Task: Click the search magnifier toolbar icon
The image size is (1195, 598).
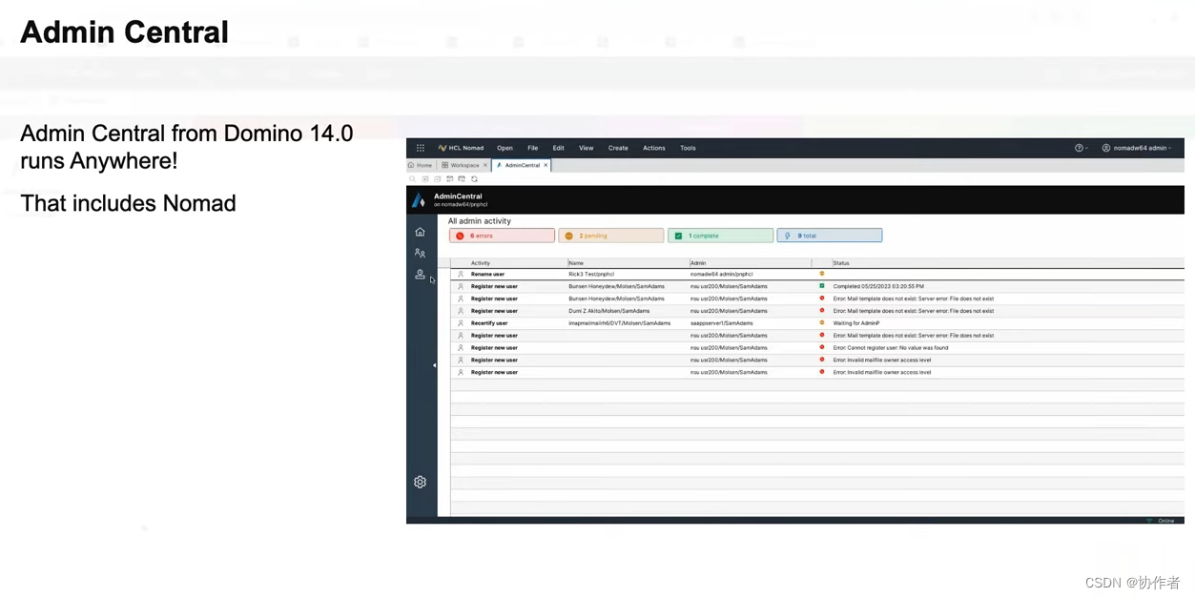Action: tap(412, 179)
